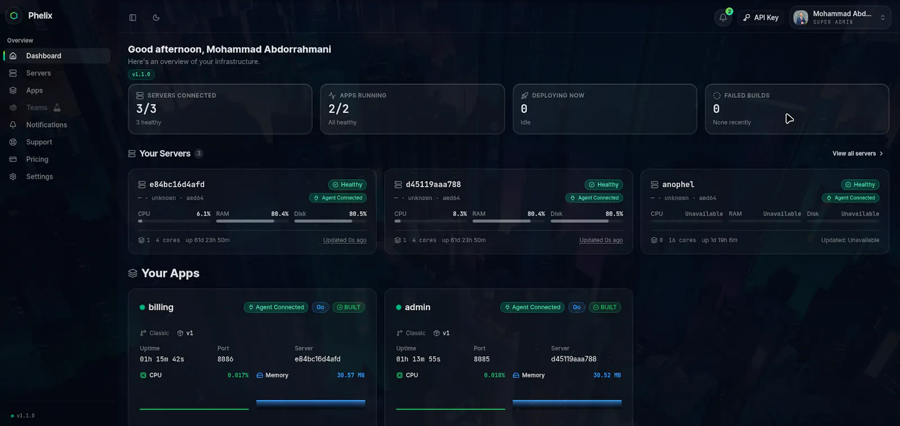Switch theme with the moon icon
The height and width of the screenshot is (426, 900).
click(x=156, y=17)
